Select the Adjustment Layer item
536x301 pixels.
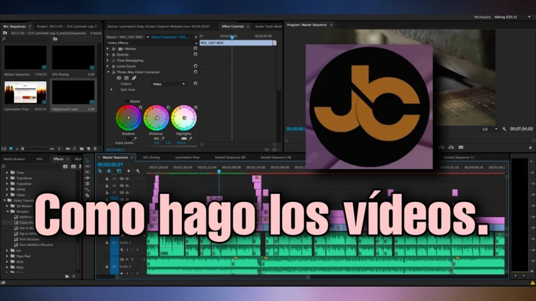[73, 96]
